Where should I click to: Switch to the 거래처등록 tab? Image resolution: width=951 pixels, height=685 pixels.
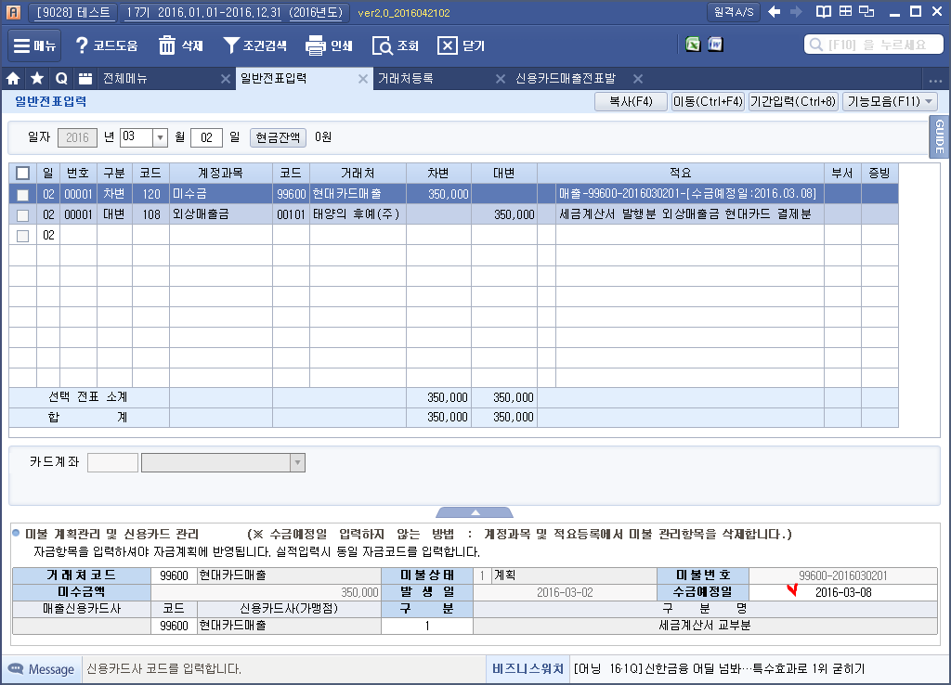pos(405,78)
